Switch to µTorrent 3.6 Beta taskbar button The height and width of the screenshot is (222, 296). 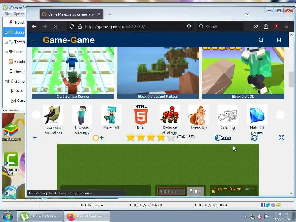(x=40, y=216)
